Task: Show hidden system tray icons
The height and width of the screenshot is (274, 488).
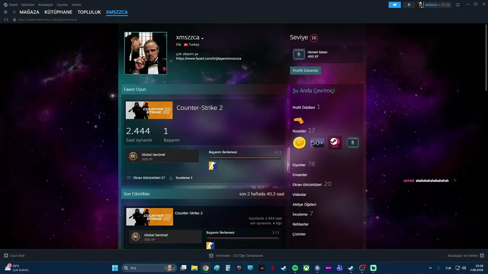Action: pyautogui.click(x=430, y=268)
